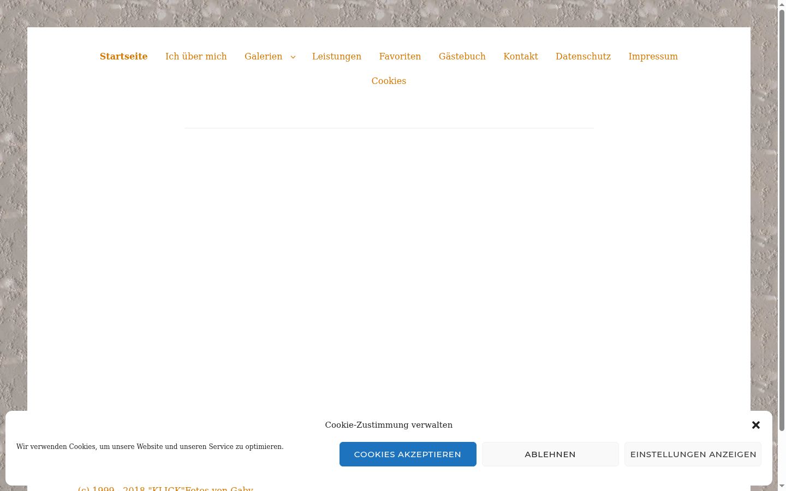Show settings via Einstellungen anzeigen
The height and width of the screenshot is (491, 786).
(693, 454)
